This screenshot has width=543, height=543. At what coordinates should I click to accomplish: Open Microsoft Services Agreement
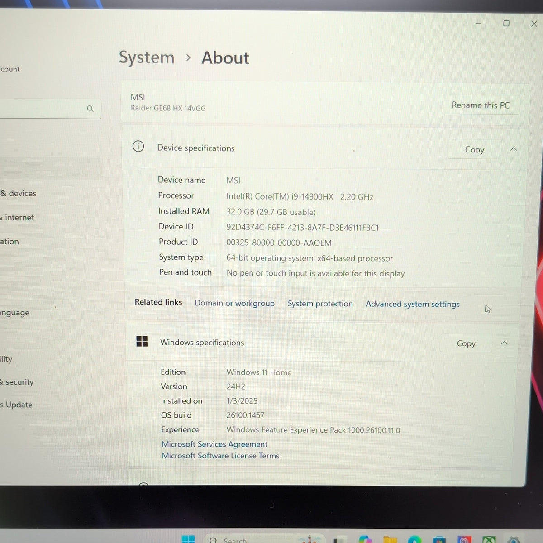[x=214, y=444]
